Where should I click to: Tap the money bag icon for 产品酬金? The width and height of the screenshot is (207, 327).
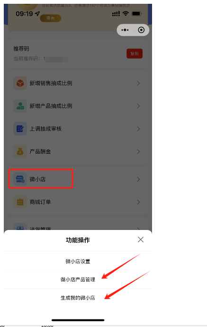pyautogui.click(x=20, y=151)
